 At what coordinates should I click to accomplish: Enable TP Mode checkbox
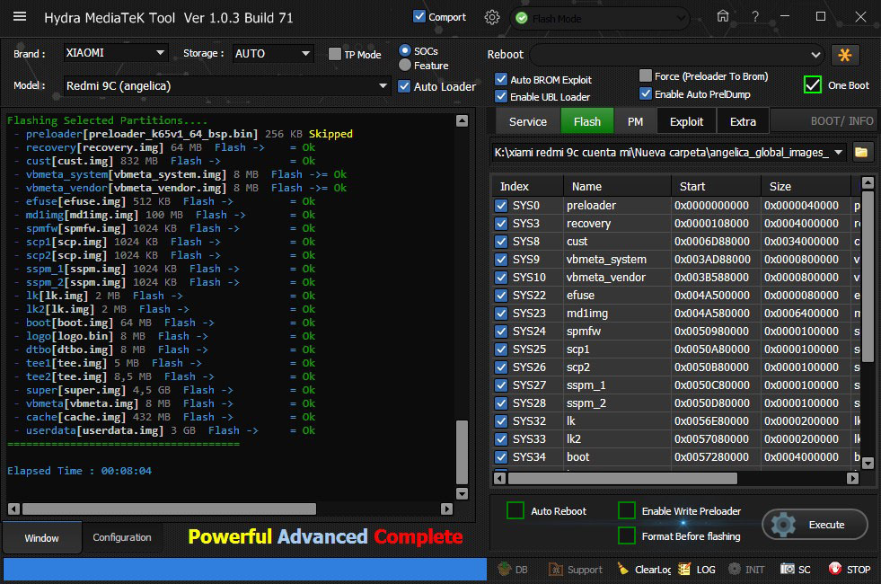335,54
